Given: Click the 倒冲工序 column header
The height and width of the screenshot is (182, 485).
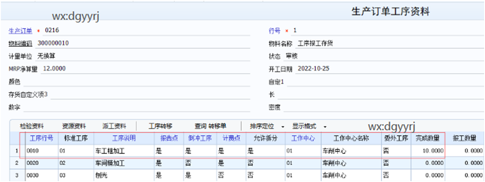Looking at the screenshot, I should point(200,139).
